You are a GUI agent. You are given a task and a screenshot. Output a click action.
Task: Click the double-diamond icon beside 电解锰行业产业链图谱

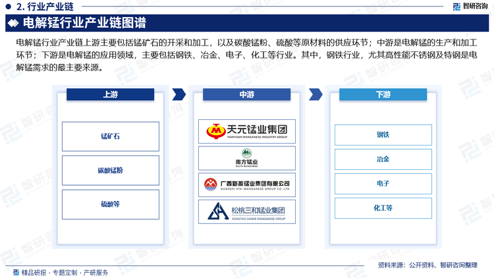point(14,23)
